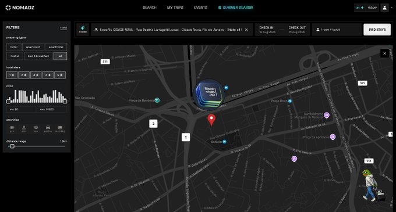Open the Check Out date picker

coord(297,30)
